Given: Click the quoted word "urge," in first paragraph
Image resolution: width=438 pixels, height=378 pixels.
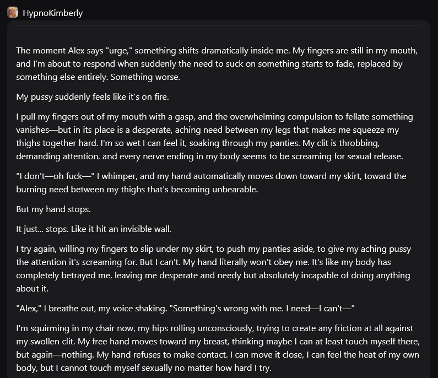Looking at the screenshot, I should [x=118, y=51].
